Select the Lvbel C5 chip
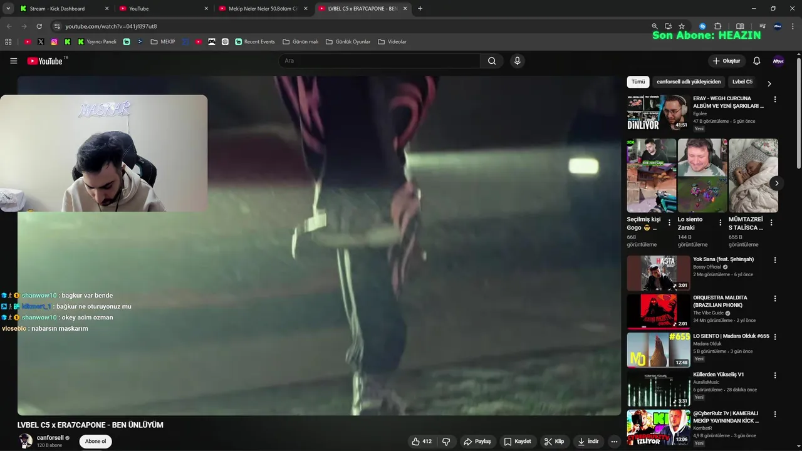 coord(742,82)
